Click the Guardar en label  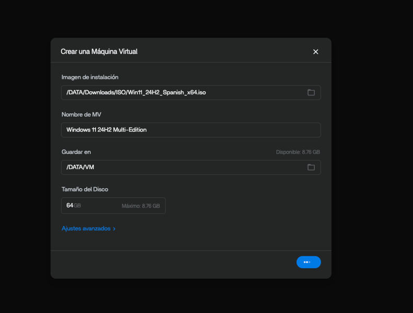76,152
